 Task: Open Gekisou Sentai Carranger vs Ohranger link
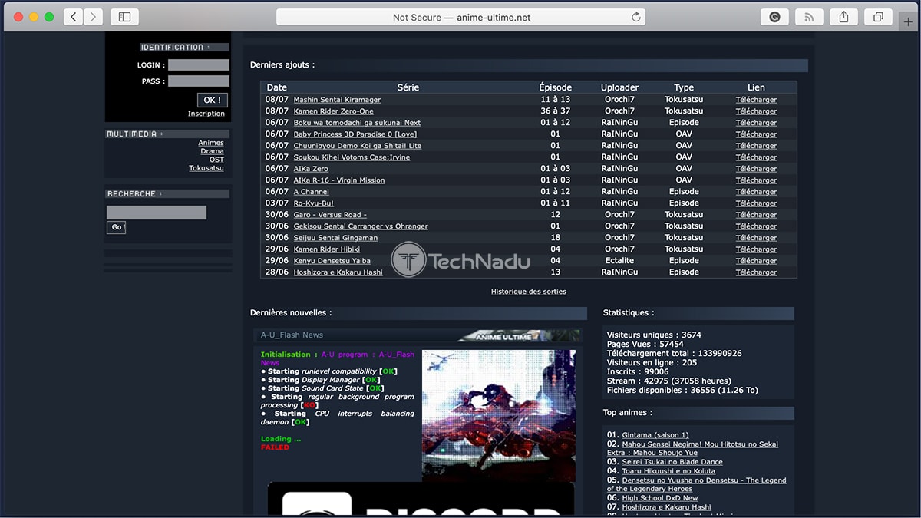click(x=361, y=226)
